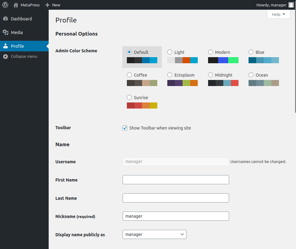Click the WordPress logo icon
This screenshot has width=296, height=249.
pos(5,5)
